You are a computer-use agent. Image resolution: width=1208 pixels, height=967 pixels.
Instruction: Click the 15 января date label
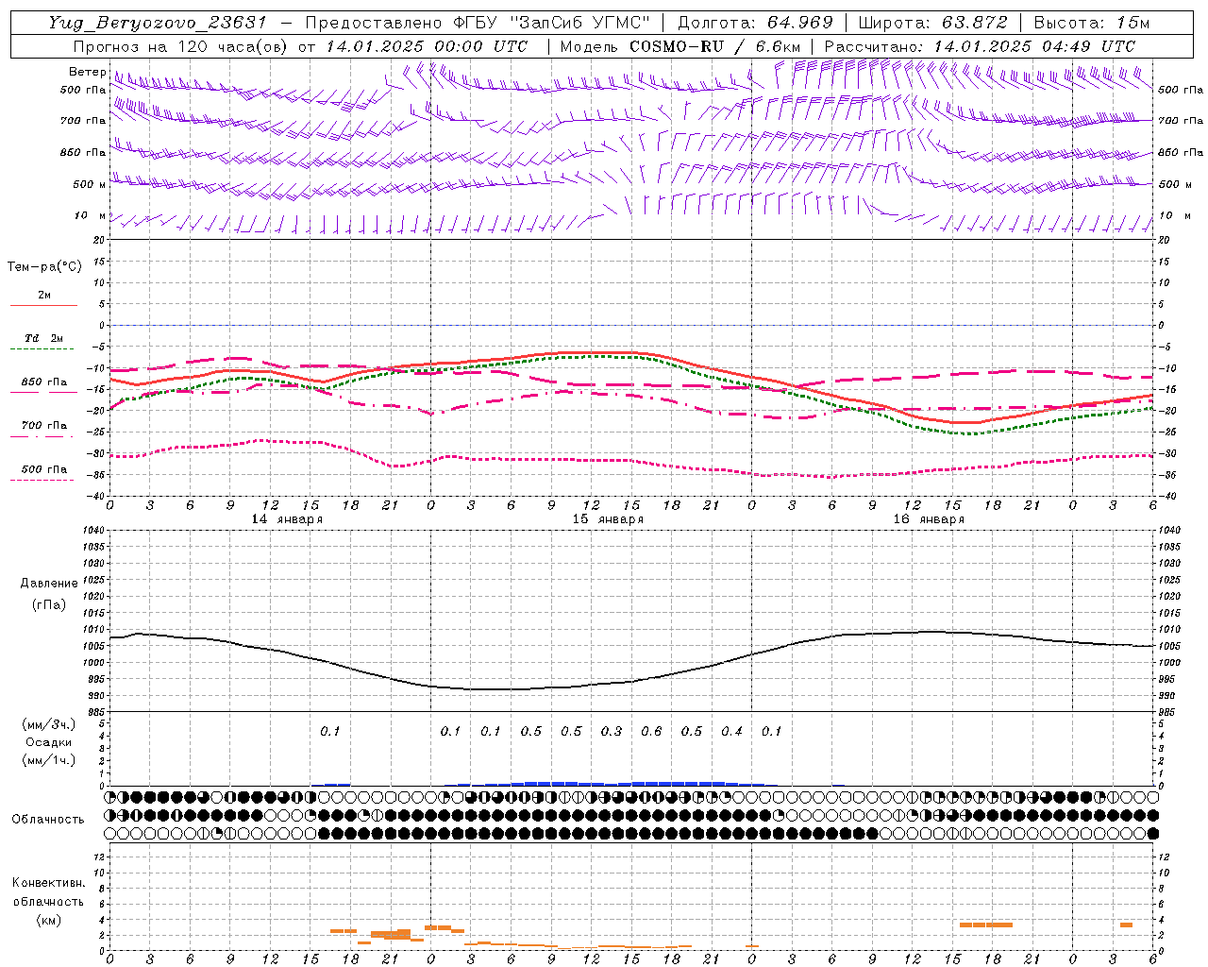608,519
